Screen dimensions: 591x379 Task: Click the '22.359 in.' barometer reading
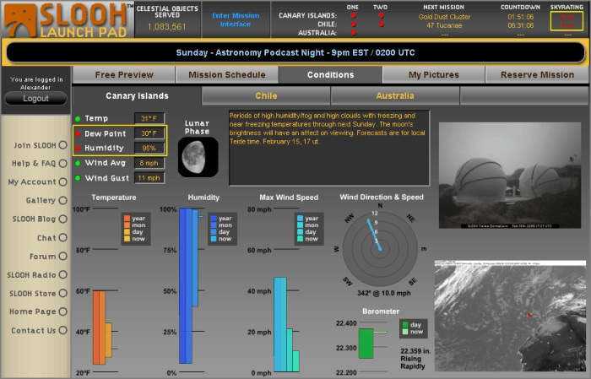point(415,351)
